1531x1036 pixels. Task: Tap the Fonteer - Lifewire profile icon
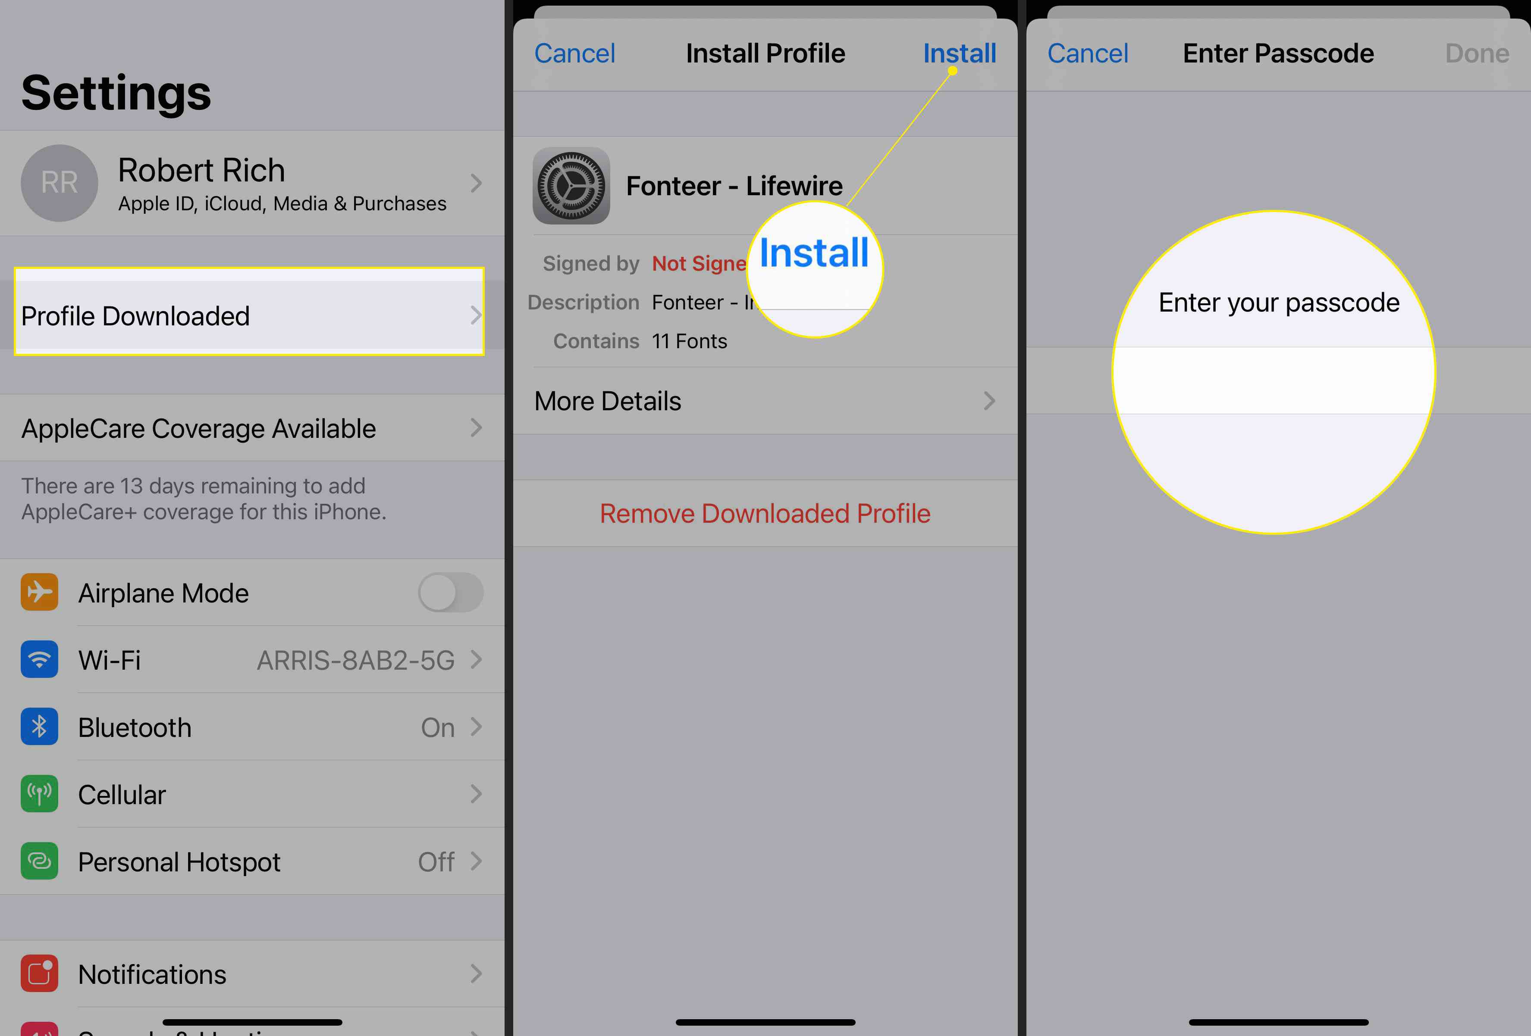click(571, 184)
